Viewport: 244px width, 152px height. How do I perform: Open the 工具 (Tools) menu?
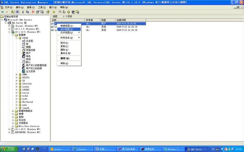(42, 7)
